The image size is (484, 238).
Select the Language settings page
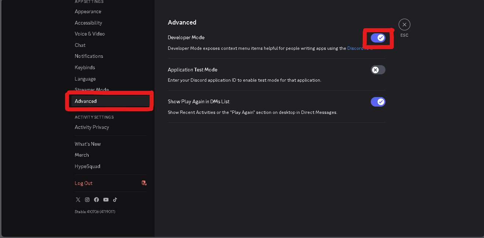(x=85, y=79)
